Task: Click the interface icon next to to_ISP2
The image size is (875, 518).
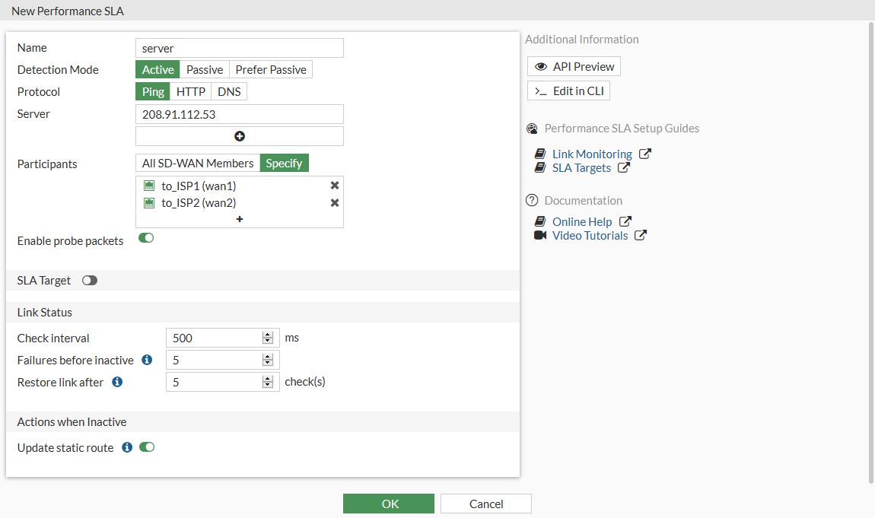Action: 148,202
